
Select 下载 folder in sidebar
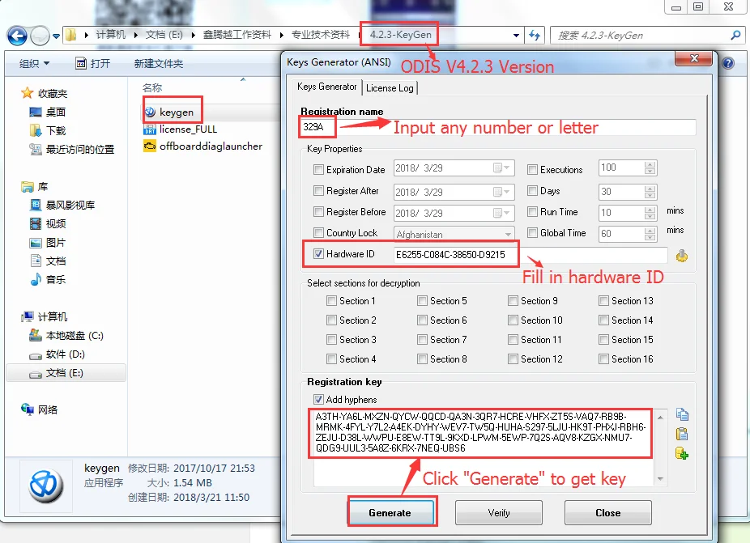point(47,130)
